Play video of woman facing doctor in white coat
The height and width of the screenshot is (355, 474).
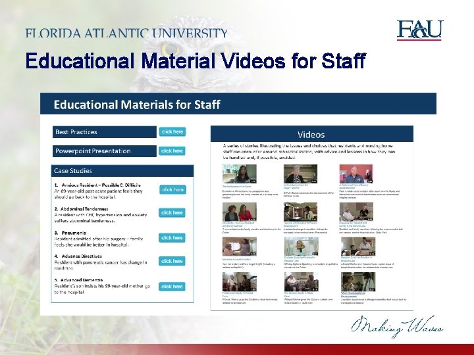click(x=358, y=282)
